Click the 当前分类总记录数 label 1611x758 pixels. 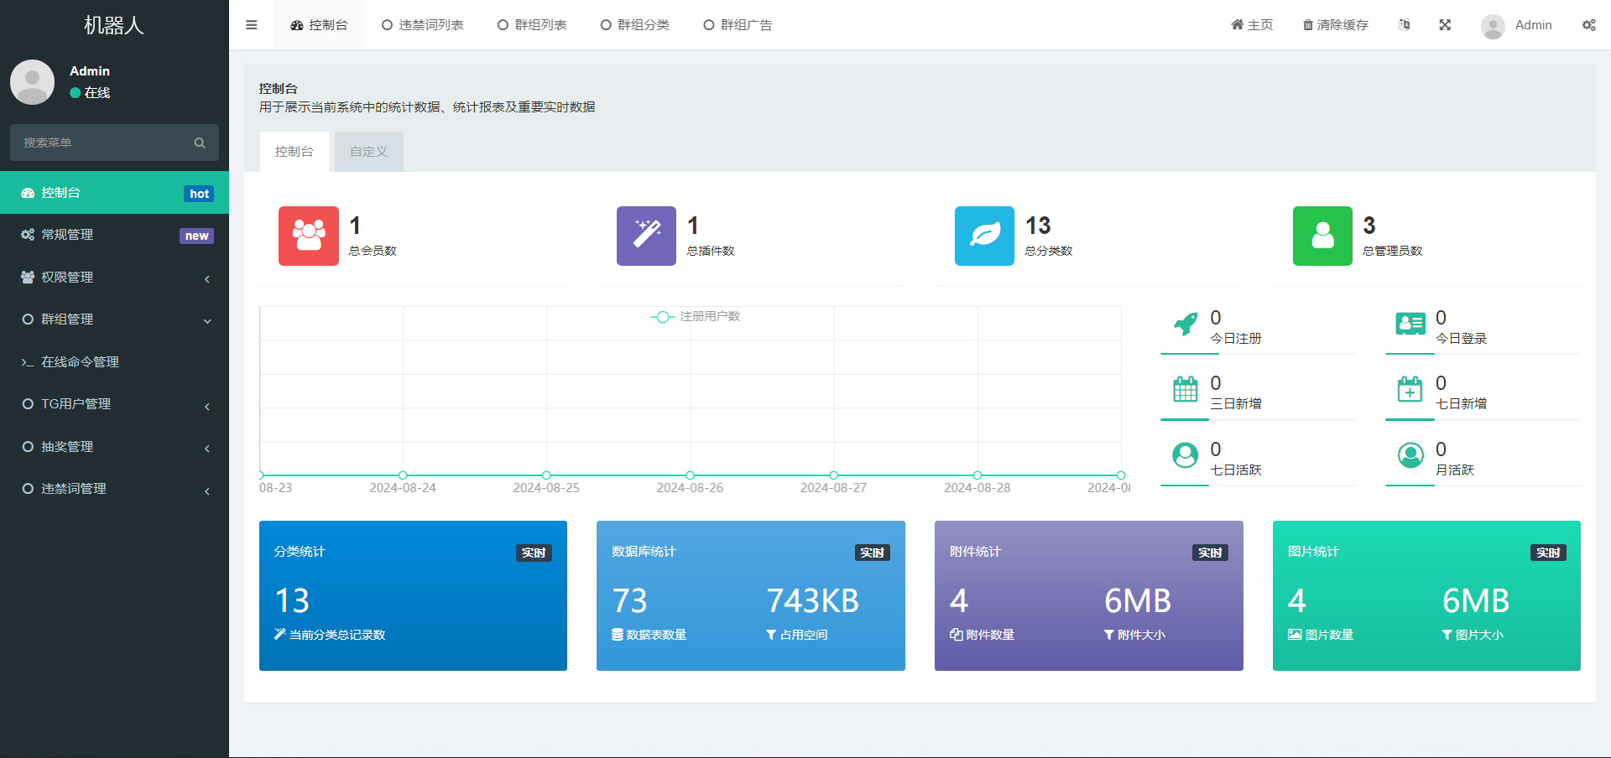[337, 635]
